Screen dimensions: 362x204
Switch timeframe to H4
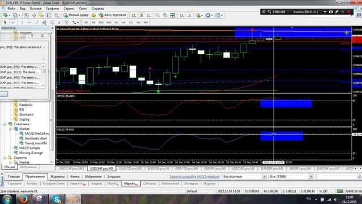(x=123, y=23)
